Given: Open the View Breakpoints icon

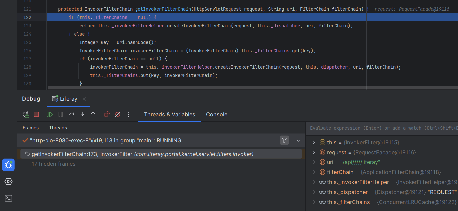Looking at the screenshot, I should point(107,114).
